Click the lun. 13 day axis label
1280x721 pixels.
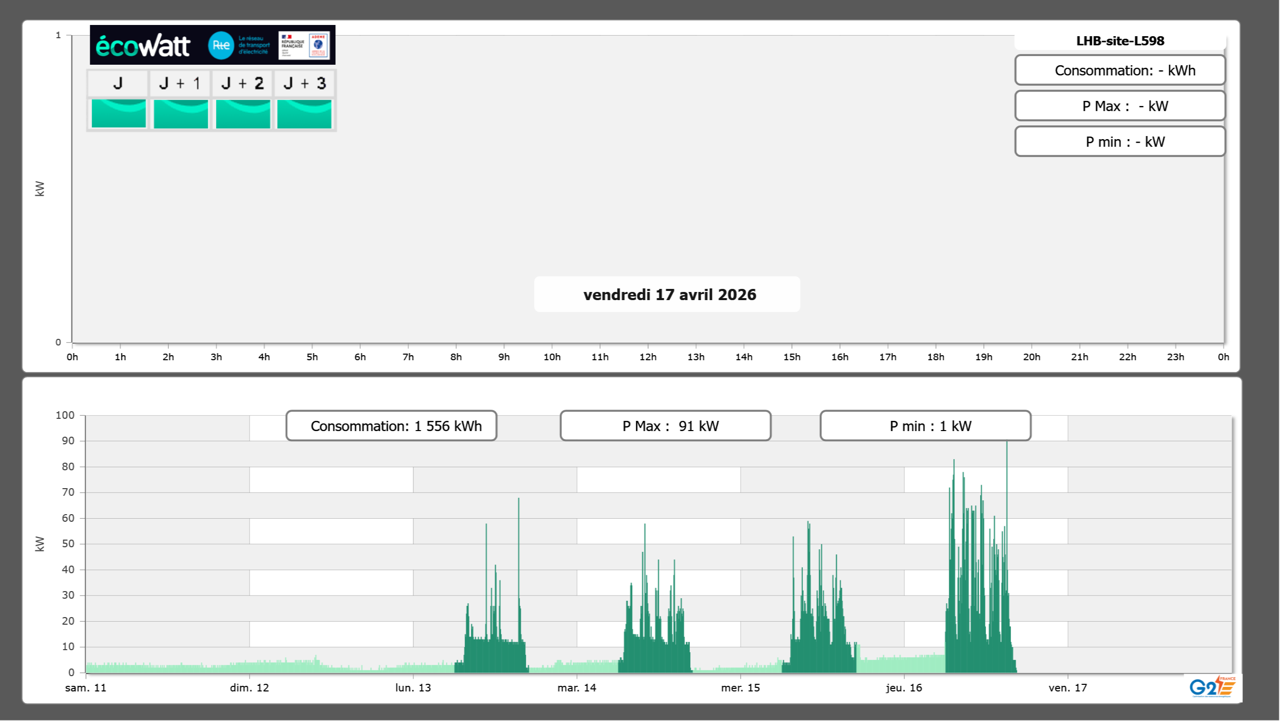click(413, 687)
